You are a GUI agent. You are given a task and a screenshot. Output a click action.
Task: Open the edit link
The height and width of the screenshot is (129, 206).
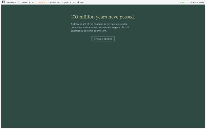pyautogui.click(x=184, y=2)
